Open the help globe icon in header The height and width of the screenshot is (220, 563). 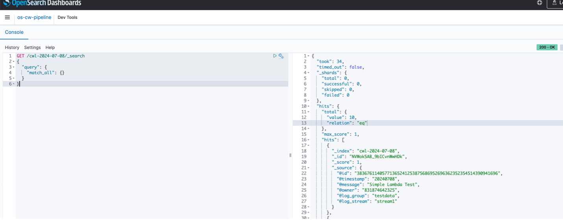[x=539, y=3]
